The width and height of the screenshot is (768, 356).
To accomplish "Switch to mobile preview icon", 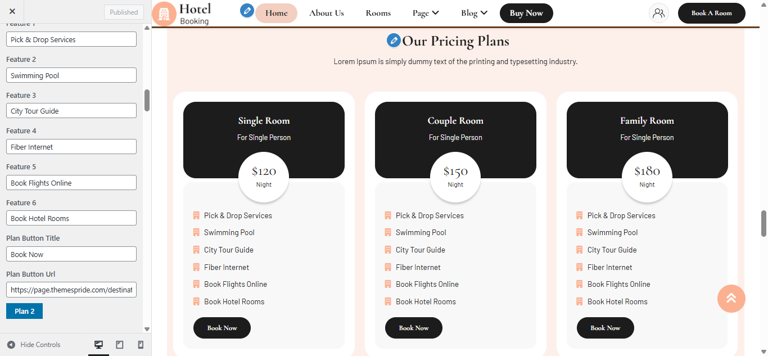I will pyautogui.click(x=141, y=345).
